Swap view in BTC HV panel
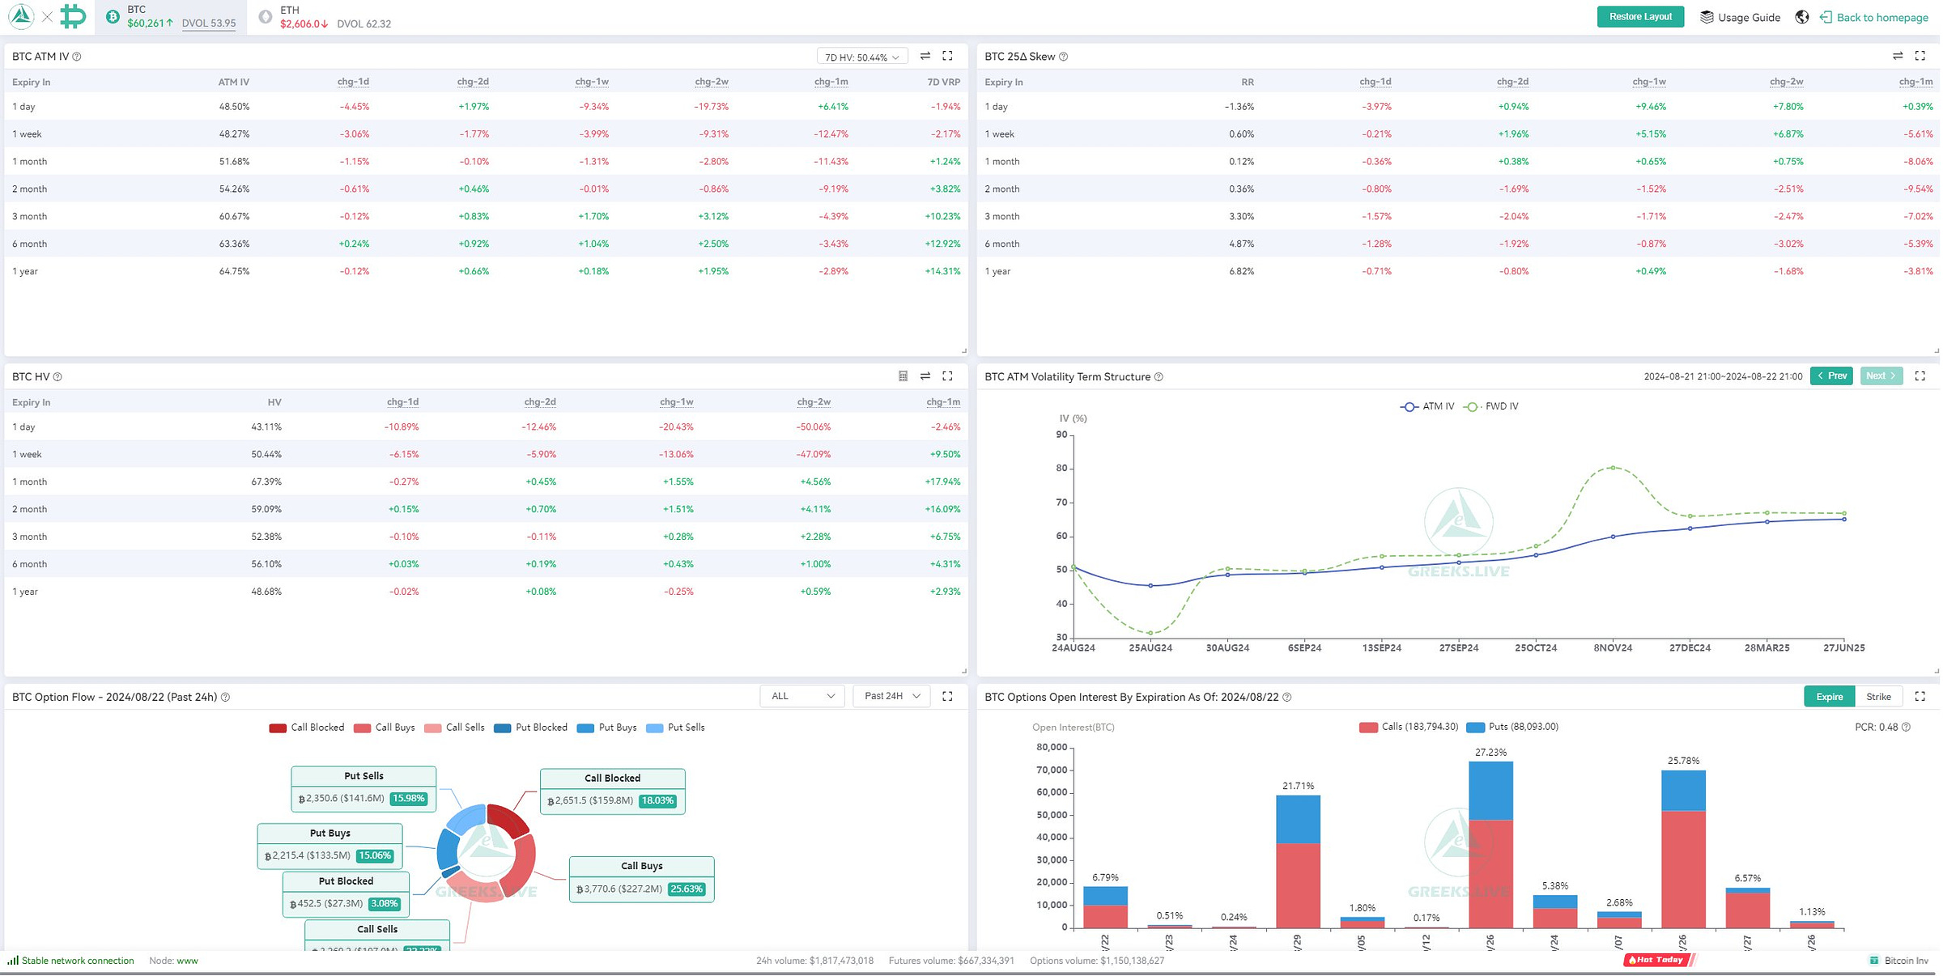The image size is (1943, 976). coord(925,376)
